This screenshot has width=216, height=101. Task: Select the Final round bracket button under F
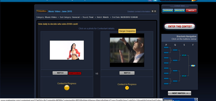(x=193, y=66)
